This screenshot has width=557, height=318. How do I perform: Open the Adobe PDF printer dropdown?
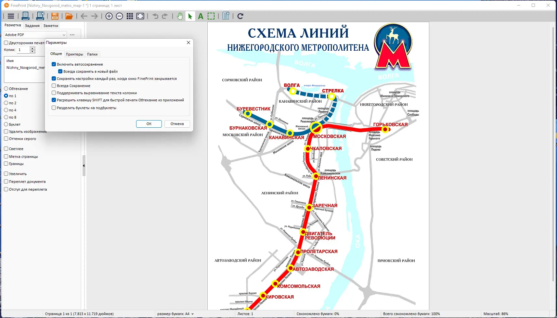tap(64, 34)
